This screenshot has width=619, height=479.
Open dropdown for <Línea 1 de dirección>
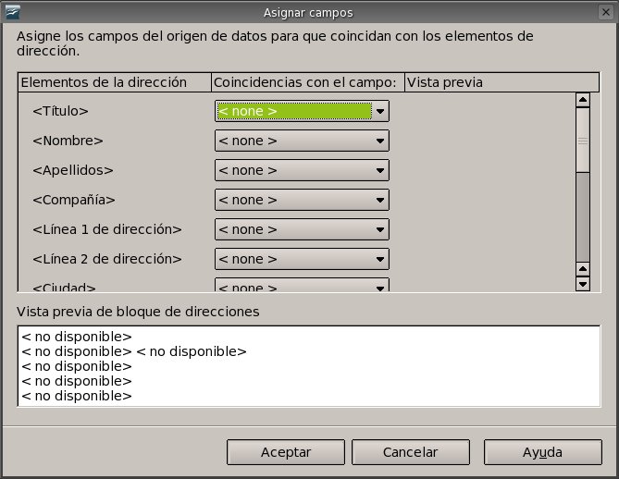point(380,230)
